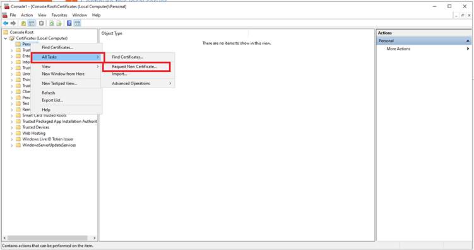Collapse the Personal section in the Actions pane
The width and height of the screenshot is (474, 250).
(x=468, y=41)
